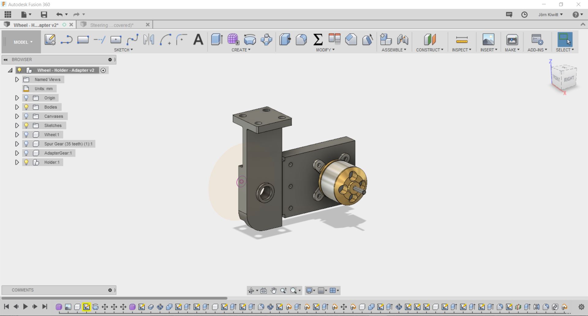Image resolution: width=588 pixels, height=316 pixels.
Task: Click the Measure tool icon
Action: click(462, 40)
